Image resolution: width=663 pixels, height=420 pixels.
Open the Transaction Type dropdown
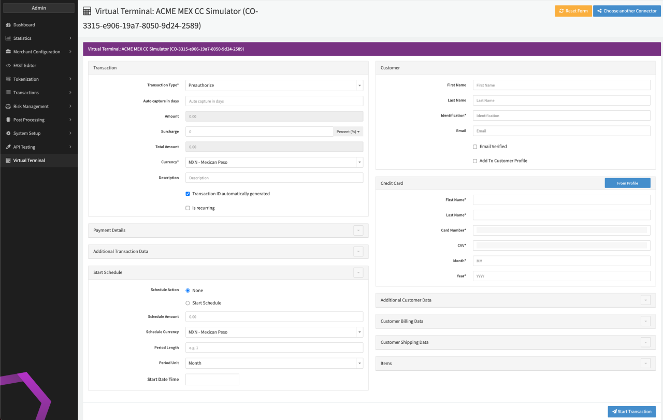coord(274,85)
